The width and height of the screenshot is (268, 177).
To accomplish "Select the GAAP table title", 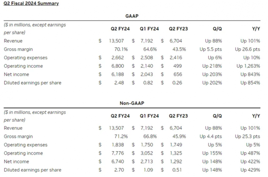I will coord(132,16).
